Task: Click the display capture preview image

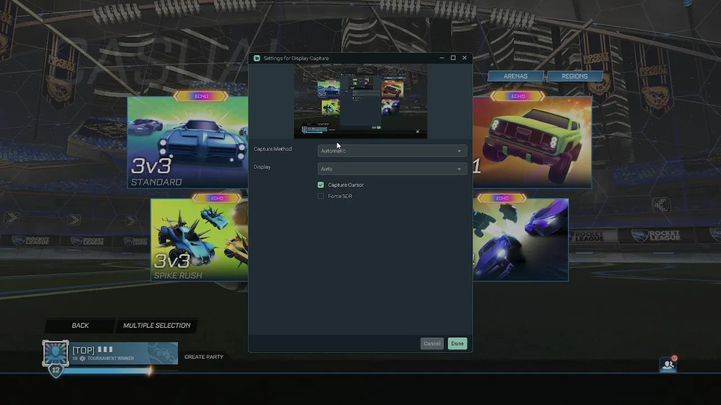Action: click(360, 101)
